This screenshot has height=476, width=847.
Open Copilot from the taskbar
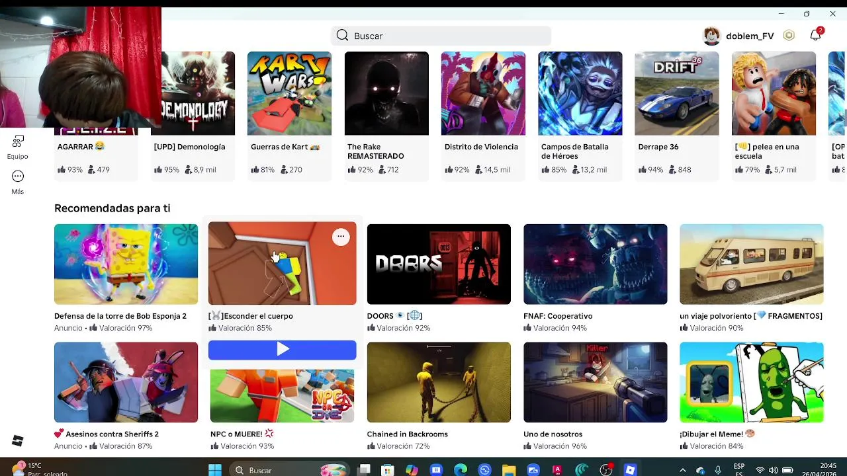pyautogui.click(x=412, y=470)
